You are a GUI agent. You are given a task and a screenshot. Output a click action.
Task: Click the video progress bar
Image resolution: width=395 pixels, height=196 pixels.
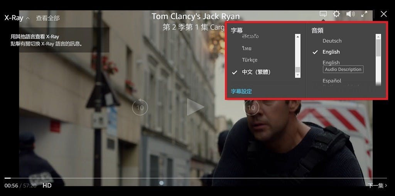pos(193,178)
